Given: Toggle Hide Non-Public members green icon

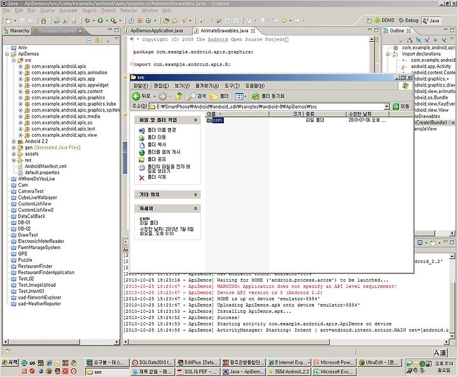Looking at the screenshot, I should [x=435, y=39].
